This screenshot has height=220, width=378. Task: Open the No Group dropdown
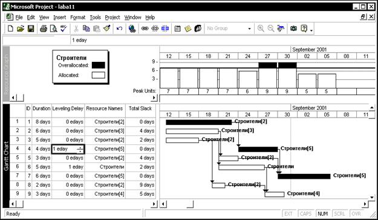249,28
